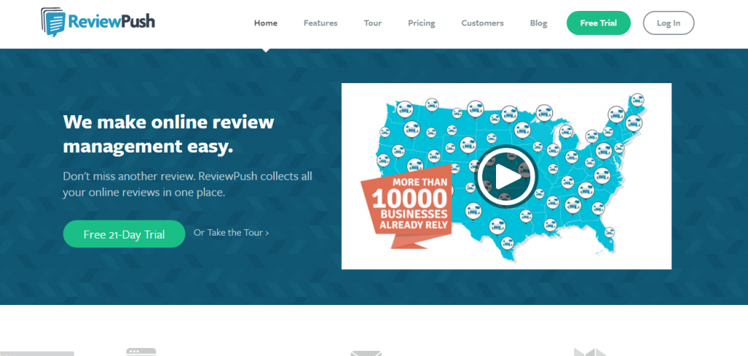Click the green Free Trial button
The image size is (748, 356).
pyautogui.click(x=598, y=23)
